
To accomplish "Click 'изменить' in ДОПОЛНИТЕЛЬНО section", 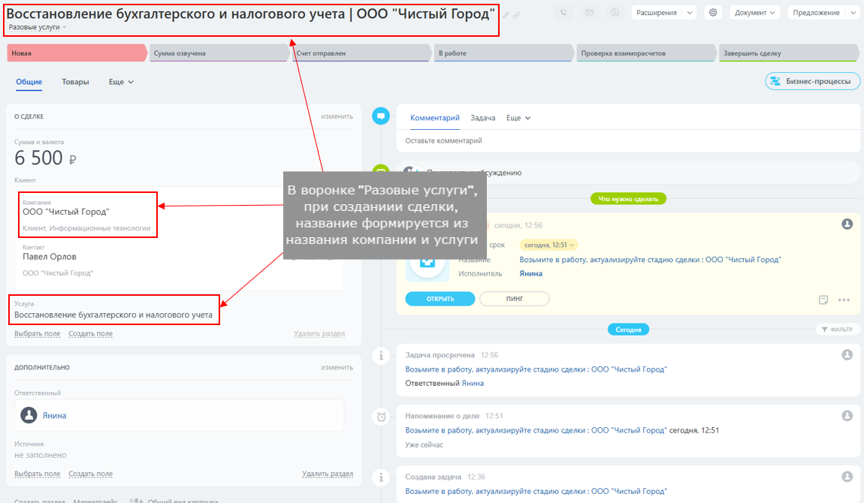I will 337,367.
